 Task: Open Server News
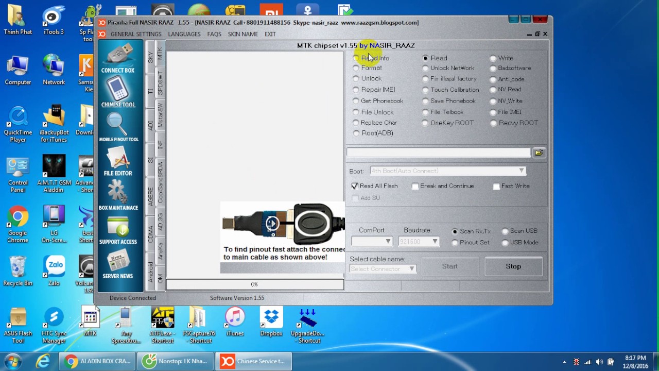(x=118, y=264)
